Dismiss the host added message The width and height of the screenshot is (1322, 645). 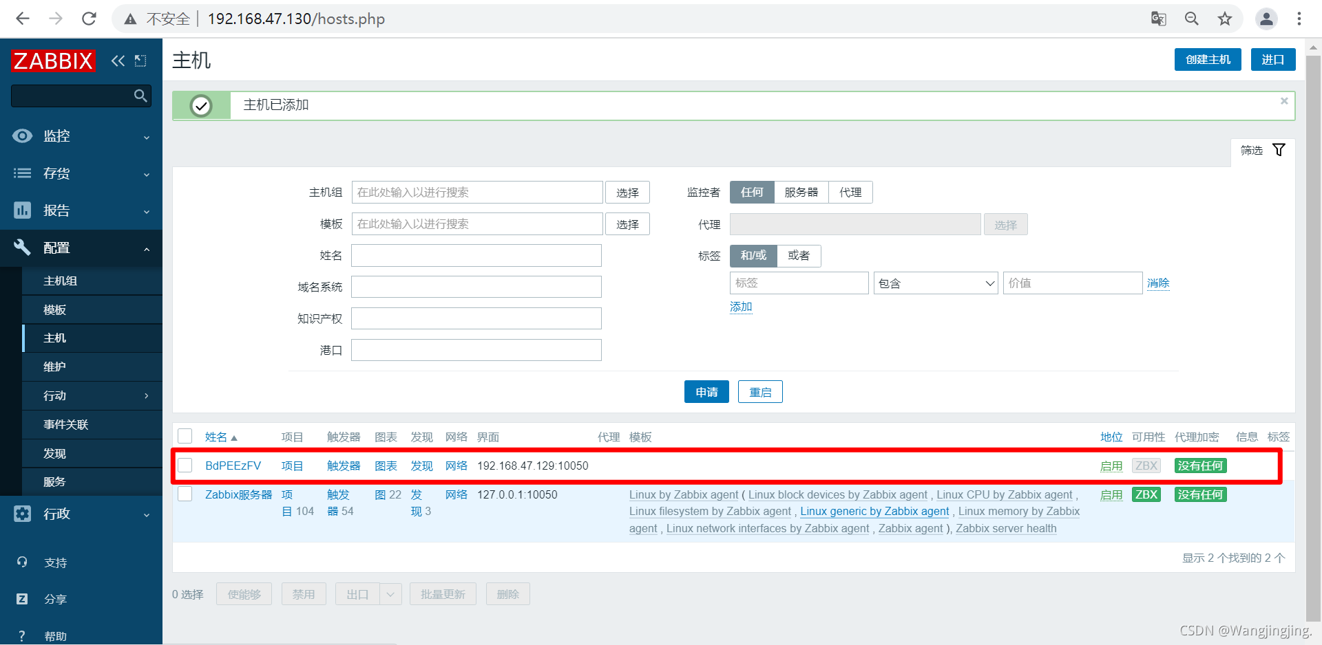(x=1284, y=101)
